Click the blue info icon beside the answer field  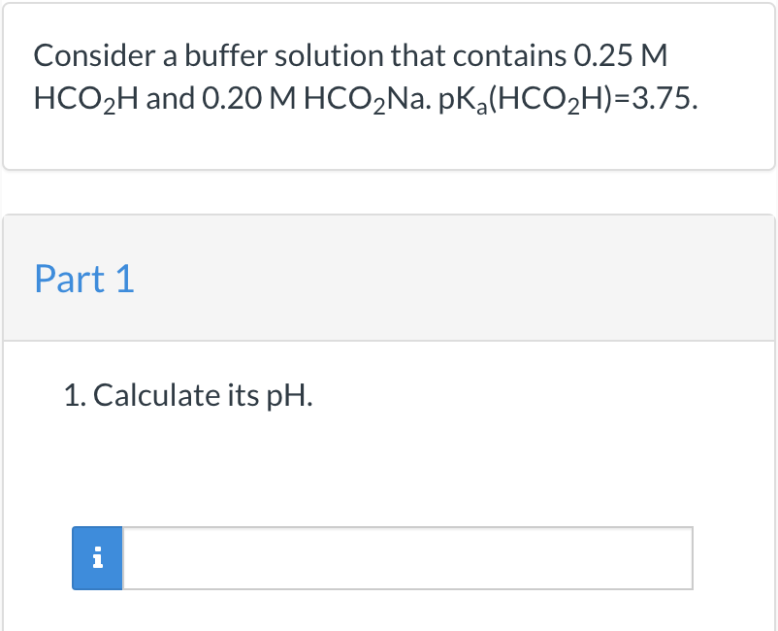click(96, 558)
